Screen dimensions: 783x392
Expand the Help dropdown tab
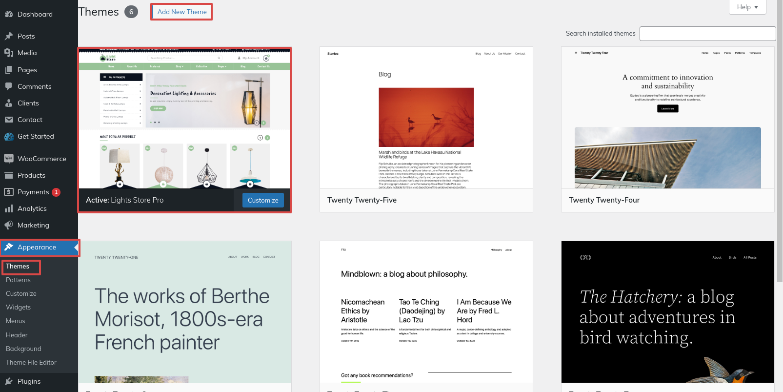click(x=747, y=7)
